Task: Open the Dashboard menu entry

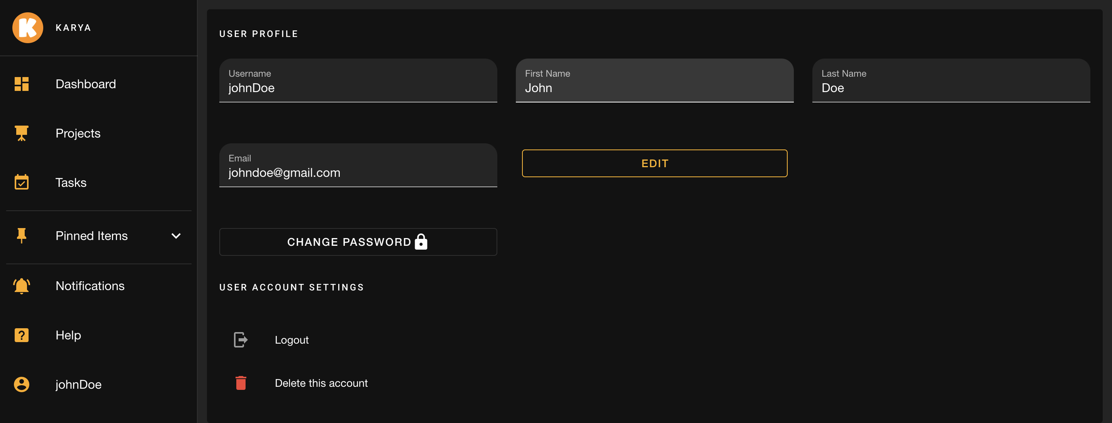Action: pos(85,84)
